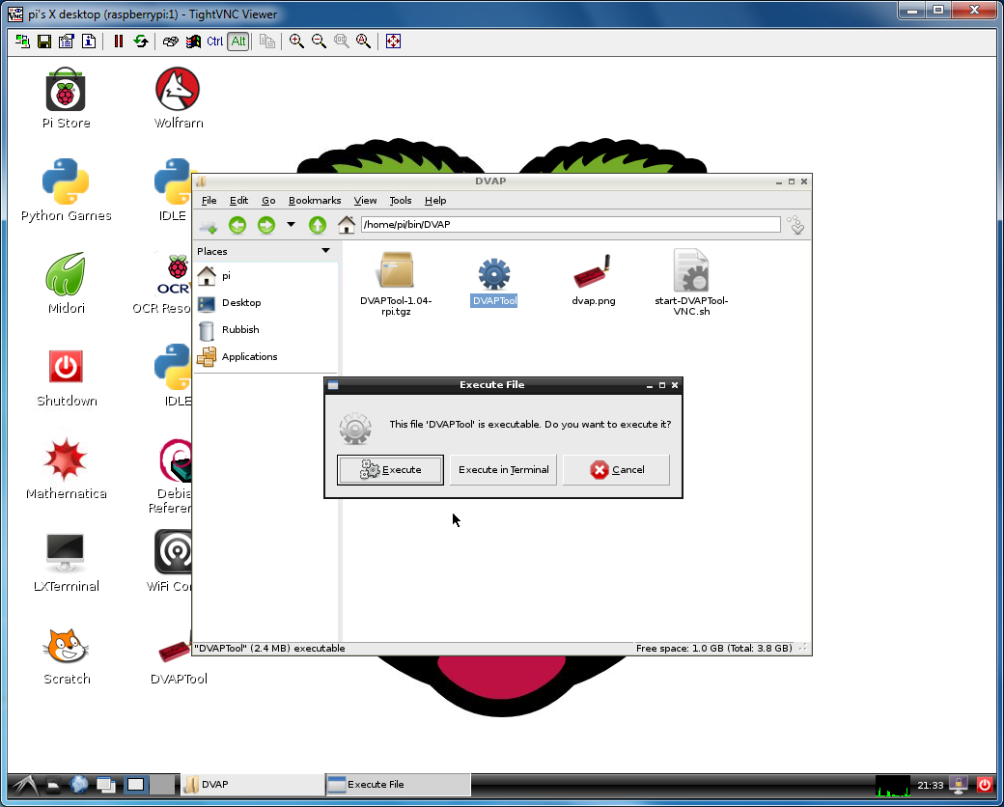The height and width of the screenshot is (807, 1004).
Task: Click the jump-to-path button beside location bar
Action: coord(796,225)
